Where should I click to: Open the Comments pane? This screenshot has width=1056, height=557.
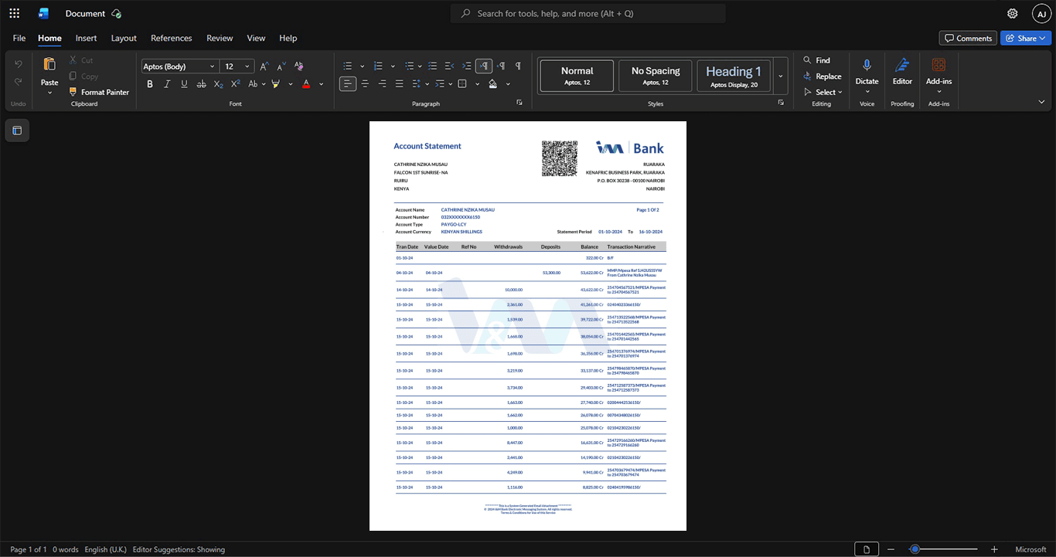[968, 38]
